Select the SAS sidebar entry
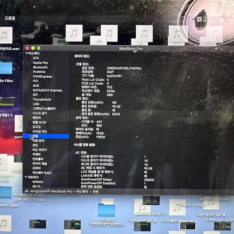Image resolution: width=234 pixels, height=234 pixels. tap(36, 86)
